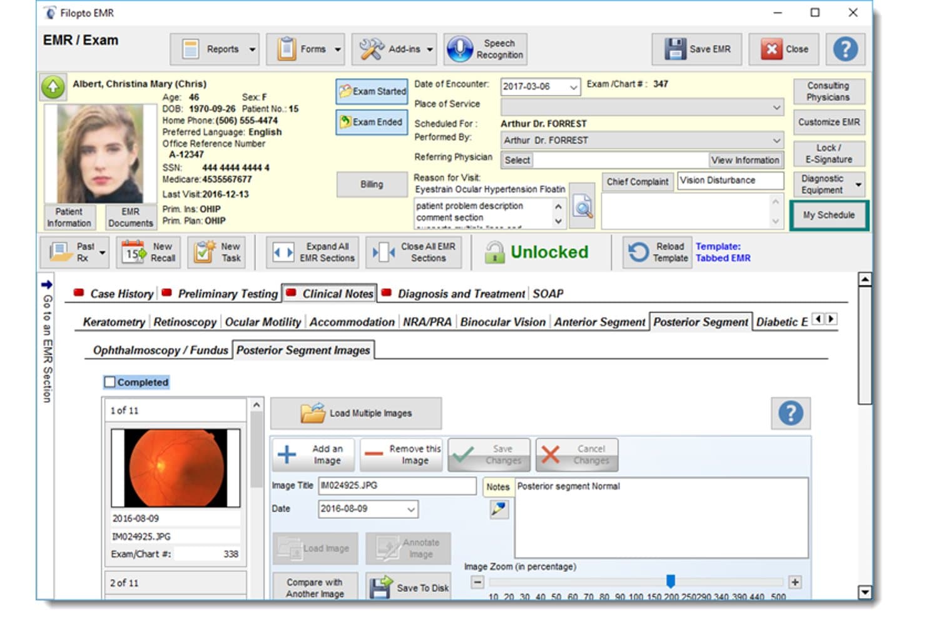Screen dimensions: 926x617
Task: Remove this Image with the minus button
Action: 401,454
